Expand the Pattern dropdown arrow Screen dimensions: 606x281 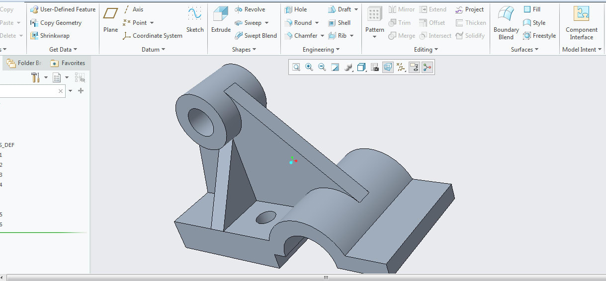click(x=374, y=37)
